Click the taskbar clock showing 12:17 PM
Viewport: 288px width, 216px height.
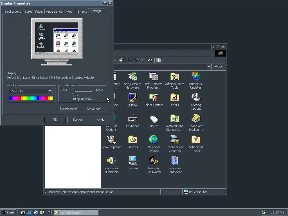[x=277, y=213]
